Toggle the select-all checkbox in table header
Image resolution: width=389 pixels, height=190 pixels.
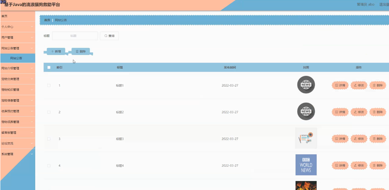(49, 67)
